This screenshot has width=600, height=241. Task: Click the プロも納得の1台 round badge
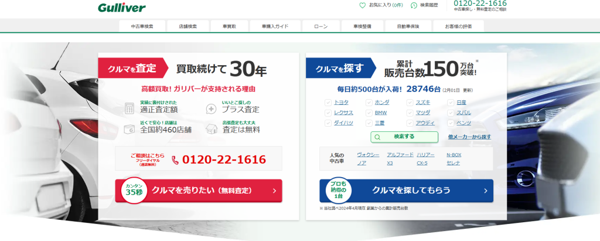pyautogui.click(x=338, y=189)
